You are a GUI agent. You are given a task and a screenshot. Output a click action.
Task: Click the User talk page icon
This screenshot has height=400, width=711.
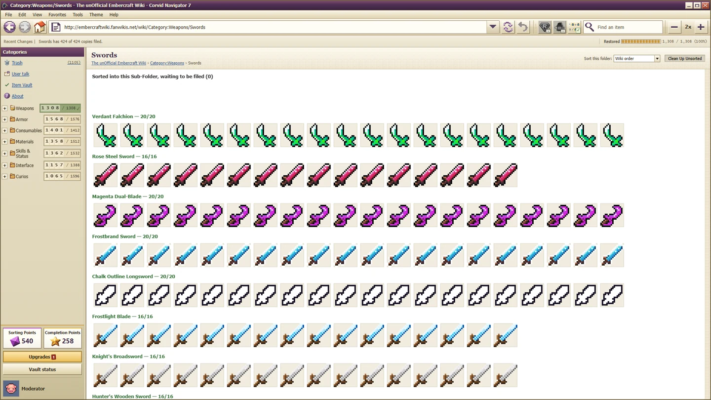7,74
